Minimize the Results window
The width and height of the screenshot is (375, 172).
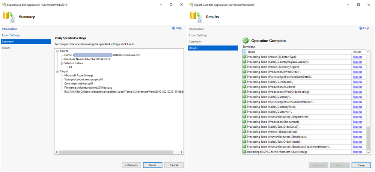[x=348, y=5]
